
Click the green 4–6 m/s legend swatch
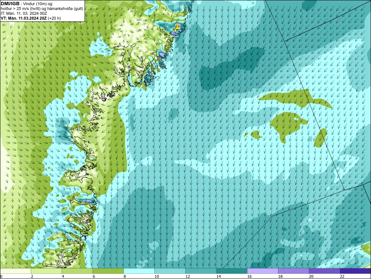78,271
